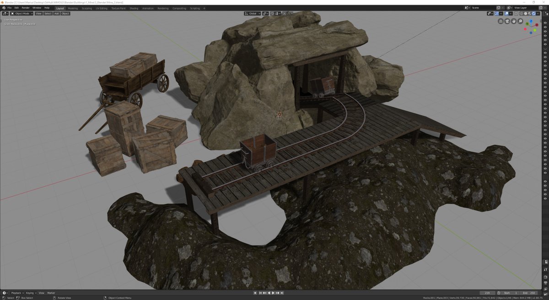This screenshot has width=549, height=300.
Task: Open the Window menu
Action: [37, 8]
